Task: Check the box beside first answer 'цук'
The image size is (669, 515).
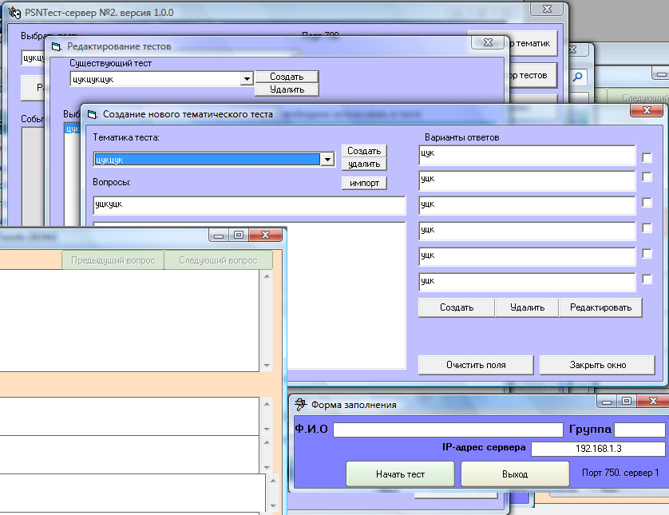Action: click(647, 157)
